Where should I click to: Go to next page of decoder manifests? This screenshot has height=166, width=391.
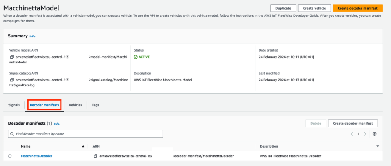coord(365,134)
